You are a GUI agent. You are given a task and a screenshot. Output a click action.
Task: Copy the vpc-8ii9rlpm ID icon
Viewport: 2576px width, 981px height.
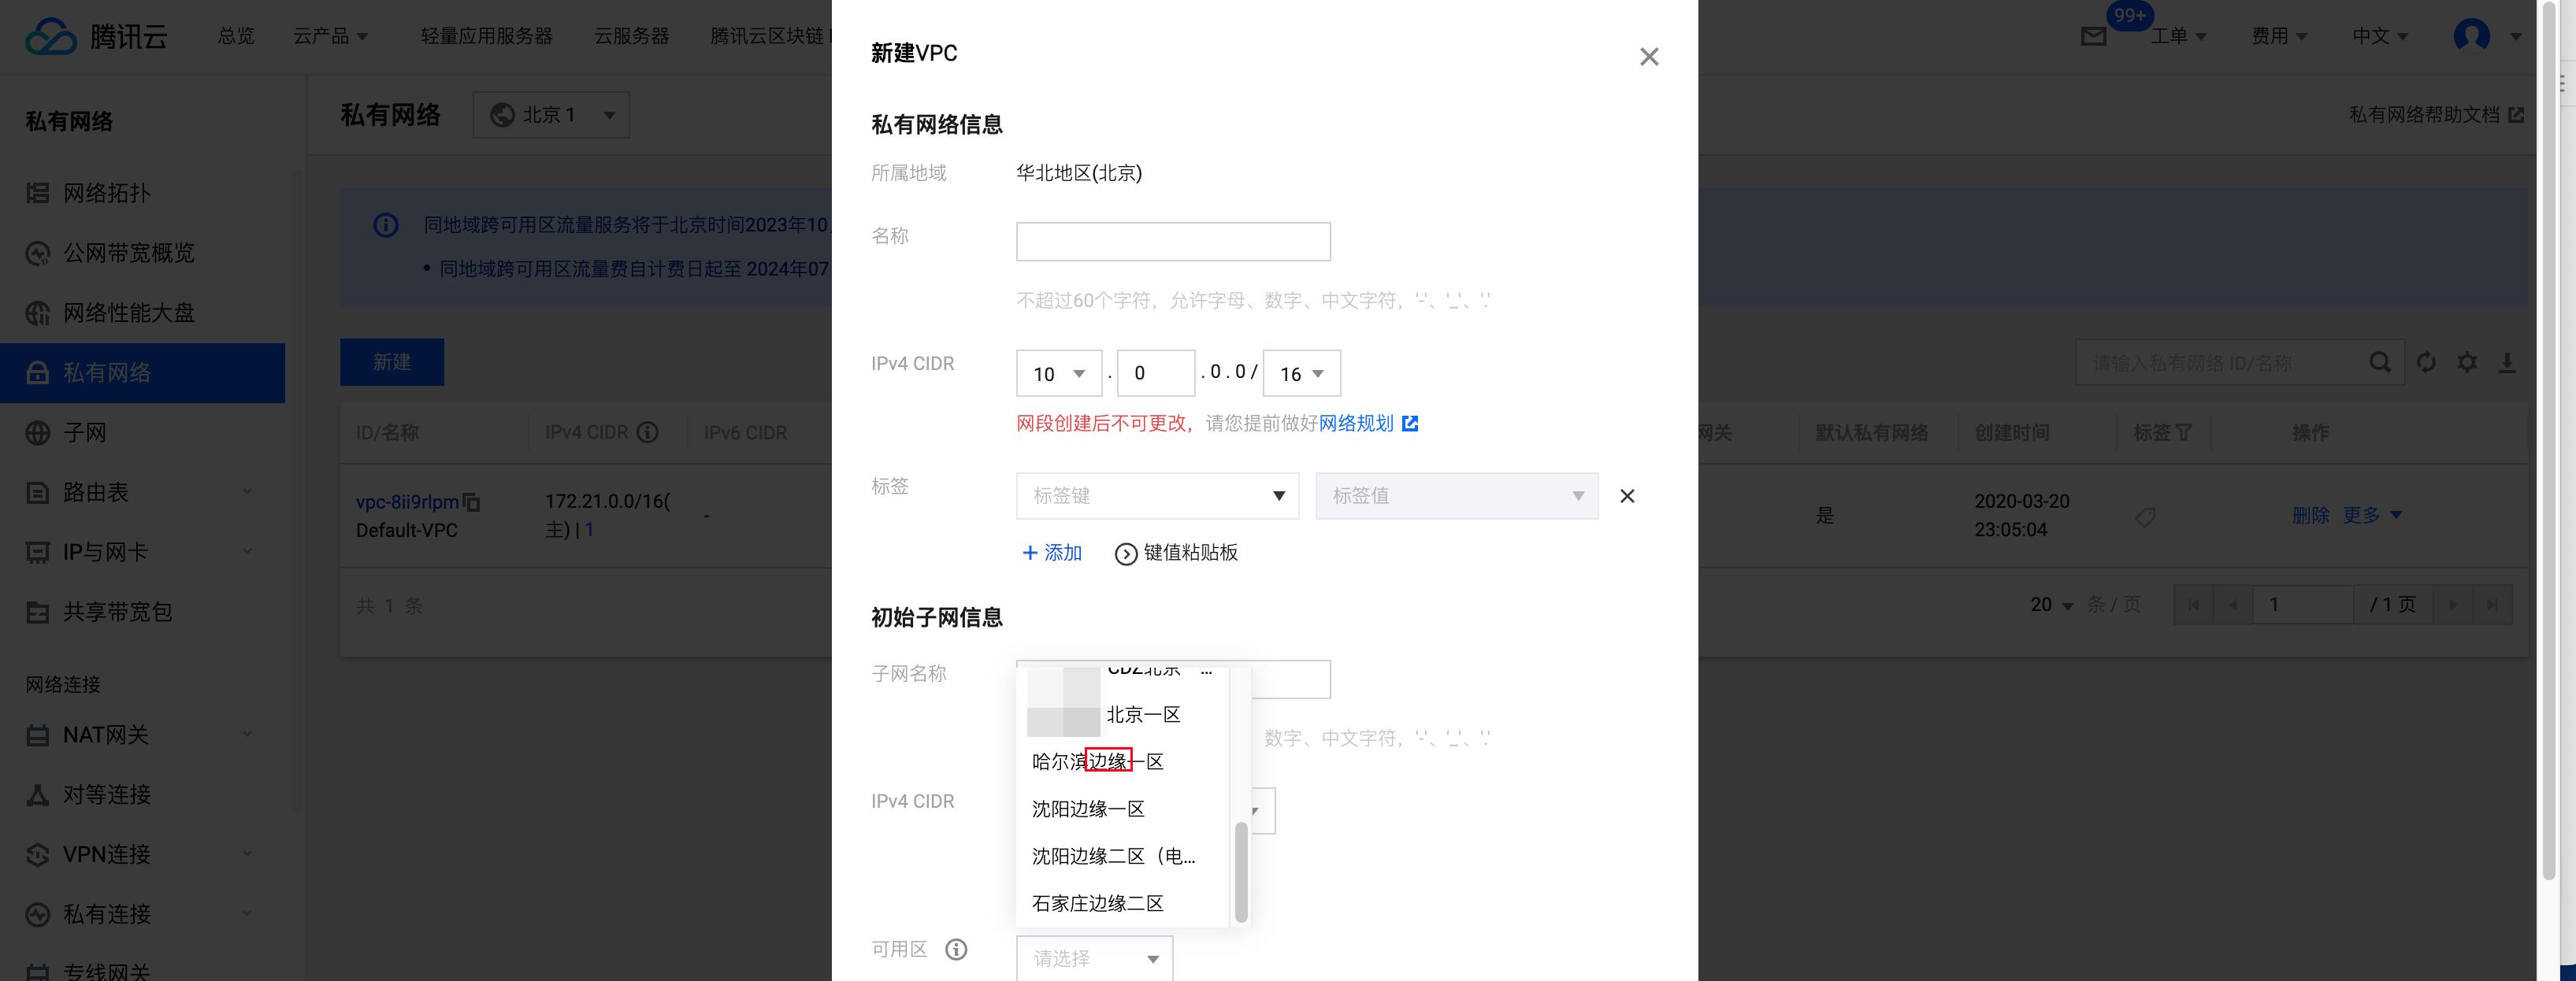[x=472, y=502]
